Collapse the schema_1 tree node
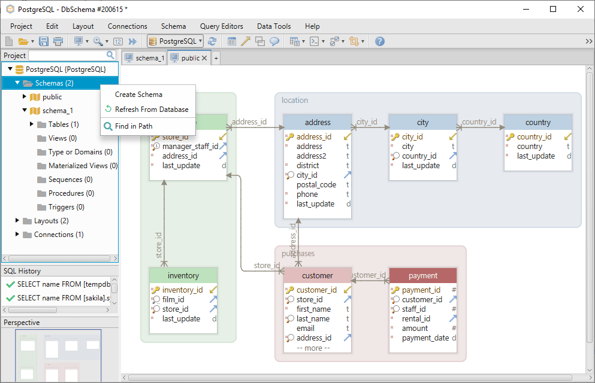 25,110
